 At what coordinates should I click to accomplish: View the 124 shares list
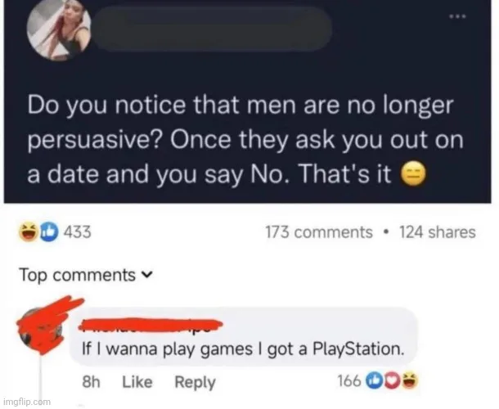coord(438,232)
